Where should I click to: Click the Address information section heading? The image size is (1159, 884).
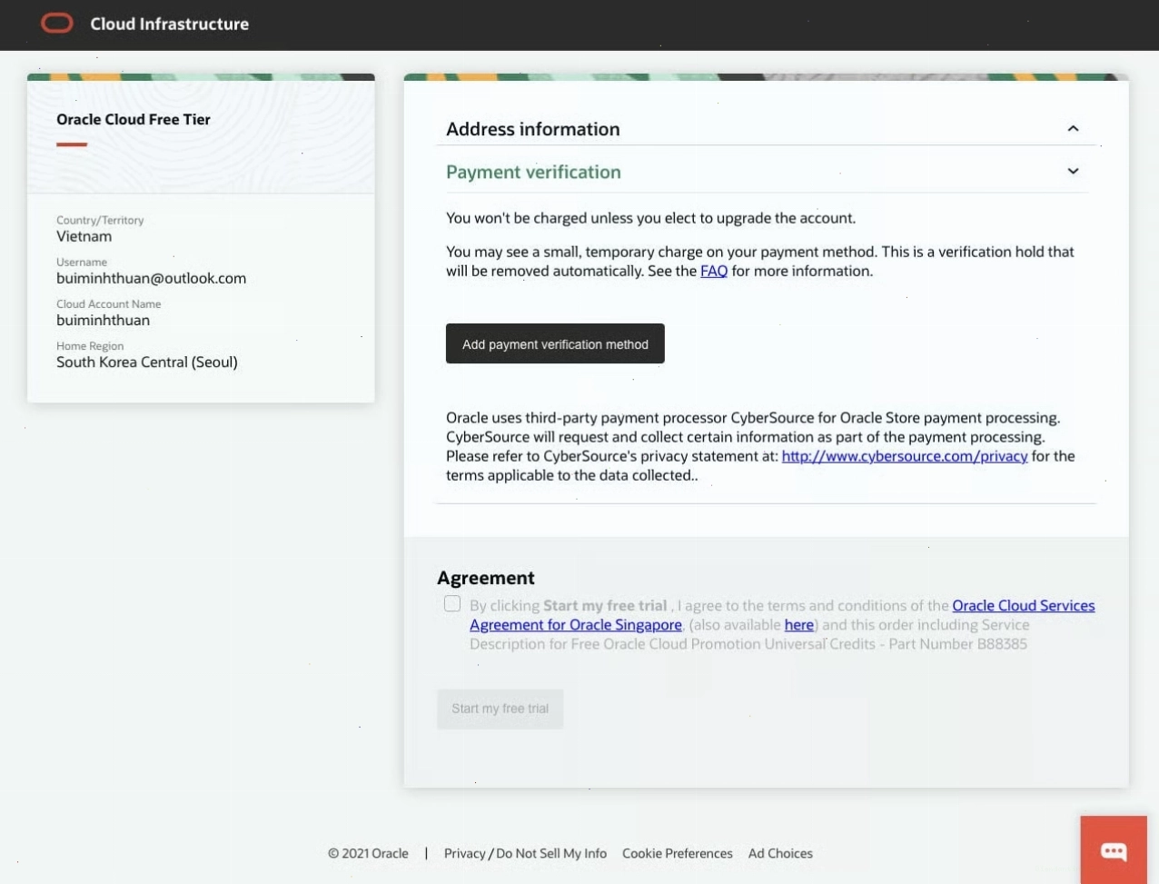pyautogui.click(x=533, y=129)
